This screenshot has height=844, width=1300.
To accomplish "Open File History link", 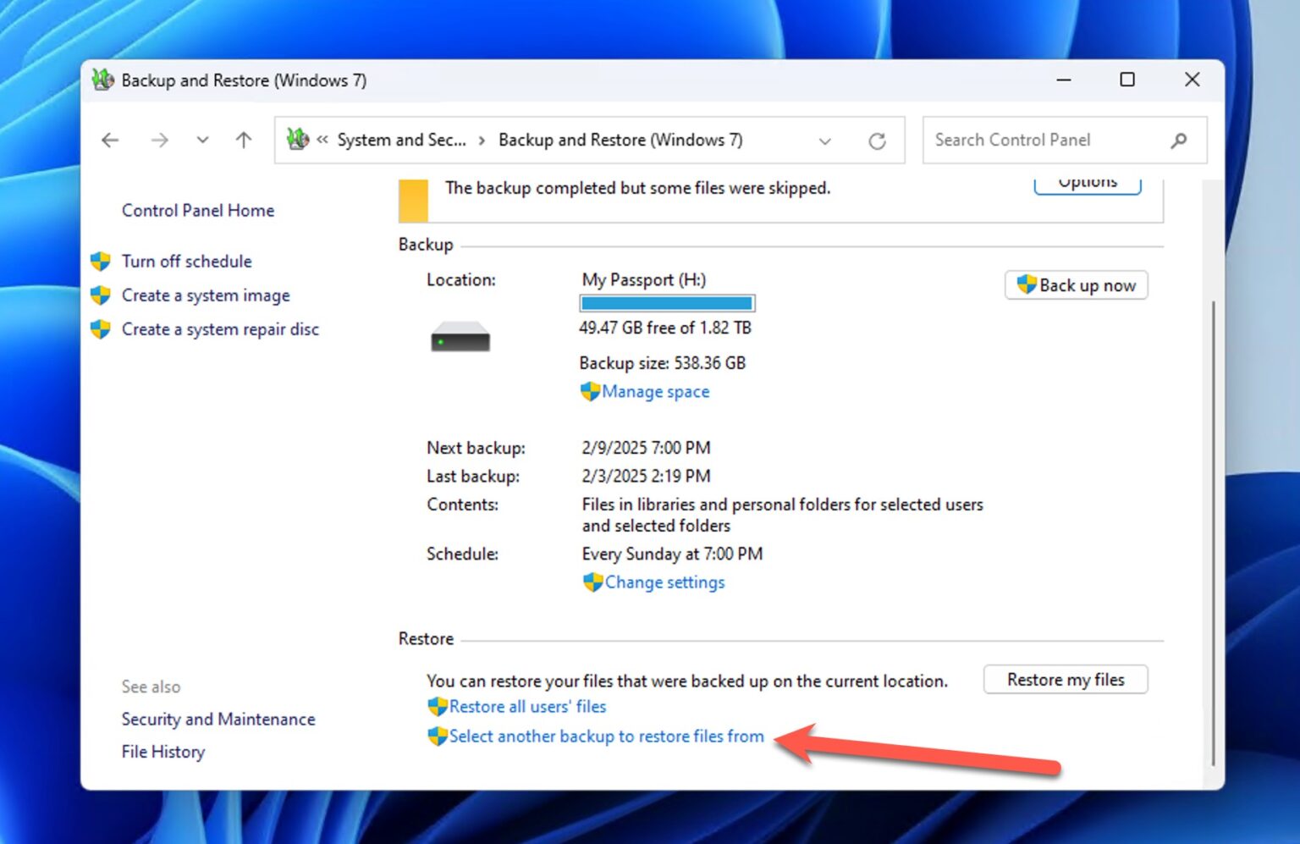I will coord(163,752).
